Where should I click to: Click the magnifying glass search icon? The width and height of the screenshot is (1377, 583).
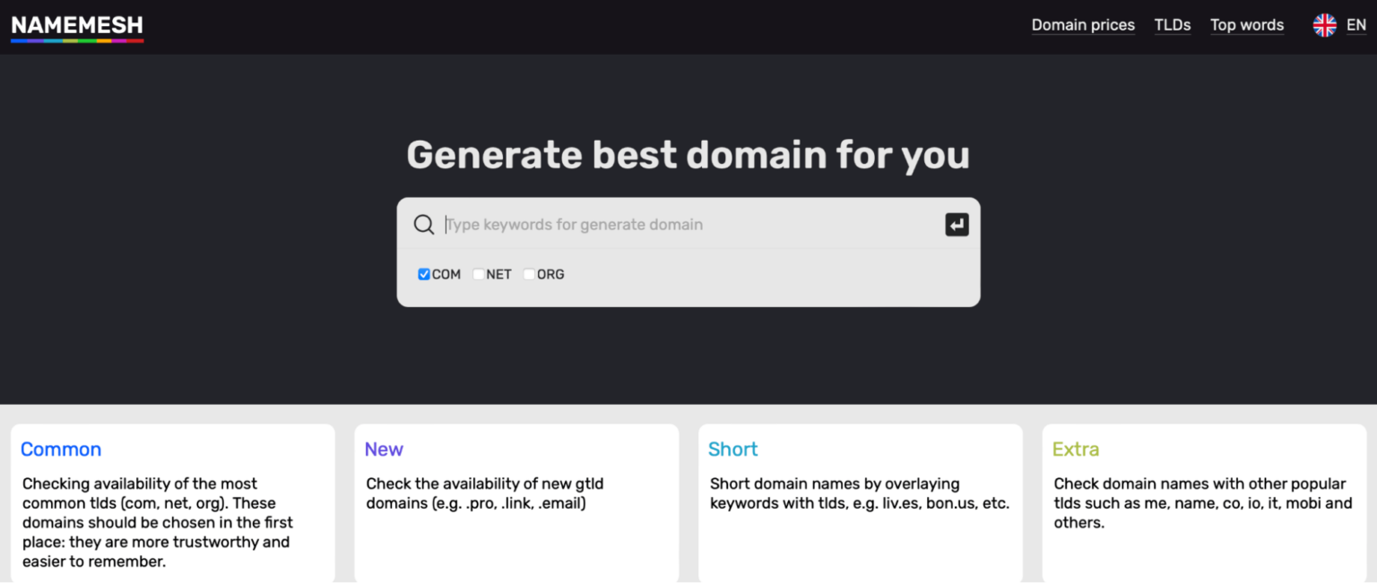[424, 225]
